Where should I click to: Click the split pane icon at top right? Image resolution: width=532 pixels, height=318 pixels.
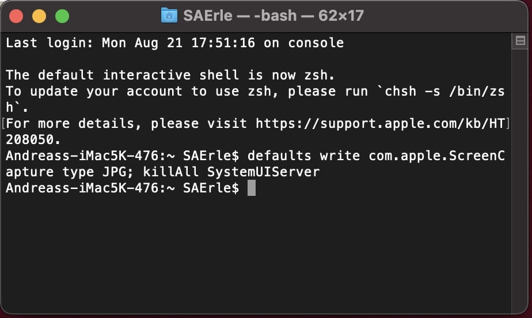[519, 41]
